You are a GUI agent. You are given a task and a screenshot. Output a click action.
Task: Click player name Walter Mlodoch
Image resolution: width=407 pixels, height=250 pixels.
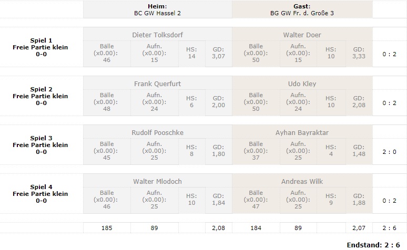pos(157,181)
